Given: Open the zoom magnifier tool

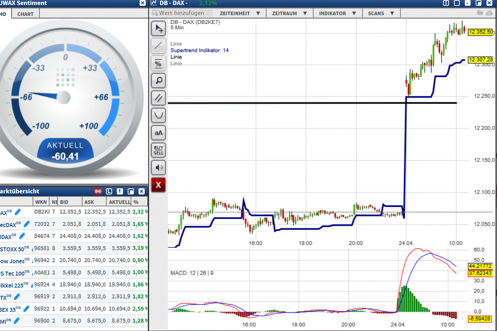Looking at the screenshot, I should click(158, 80).
